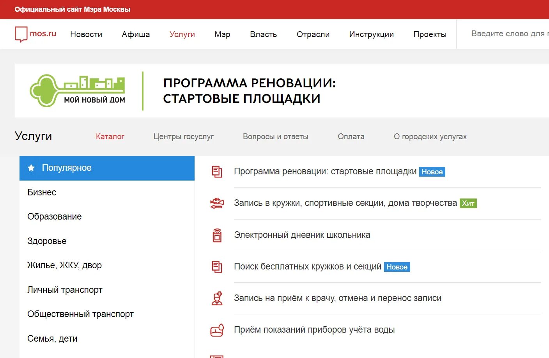Click the Новое badge next to Поиск бесплатных кружков
Viewport: 549px width, 358px height.
tap(397, 267)
